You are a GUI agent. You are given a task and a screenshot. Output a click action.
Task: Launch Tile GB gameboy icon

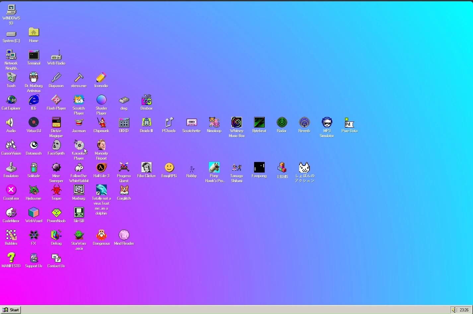point(79,213)
